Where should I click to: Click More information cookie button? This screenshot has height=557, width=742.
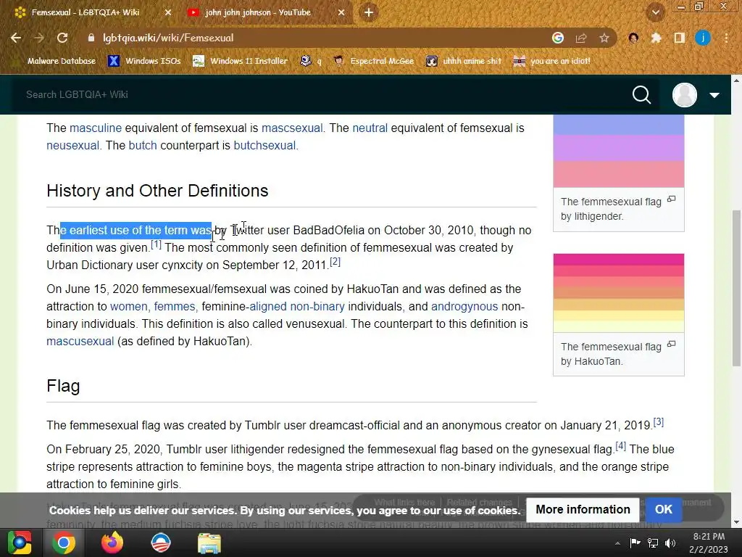[x=583, y=510]
